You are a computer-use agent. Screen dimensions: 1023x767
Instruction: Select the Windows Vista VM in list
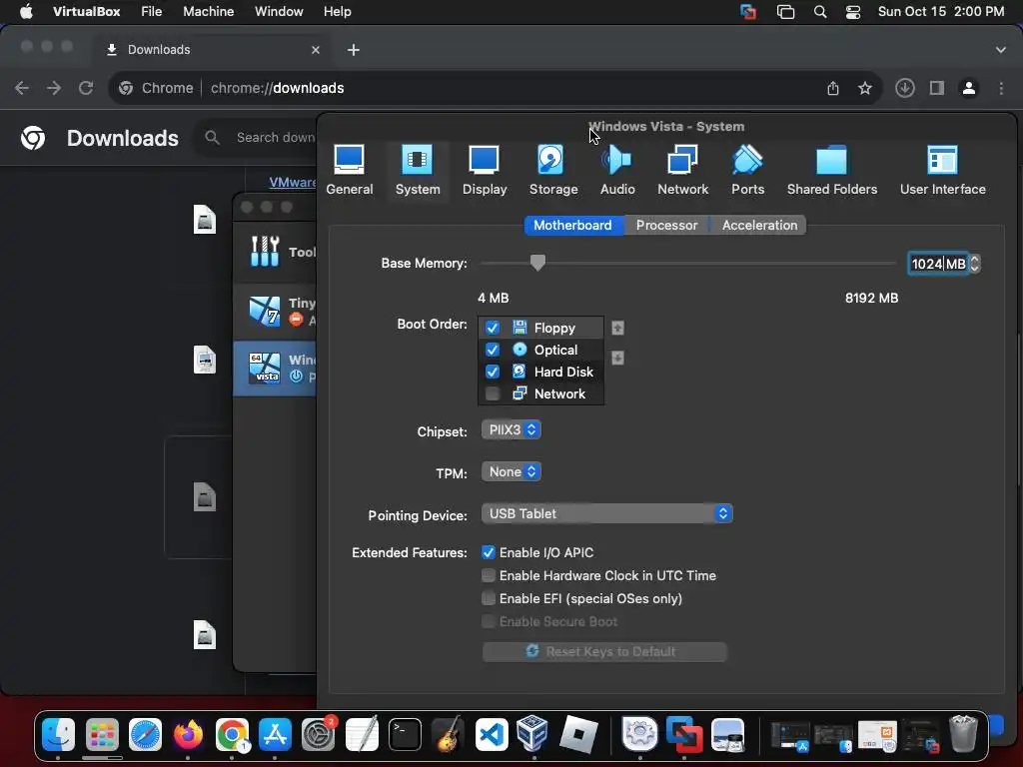click(x=275, y=368)
